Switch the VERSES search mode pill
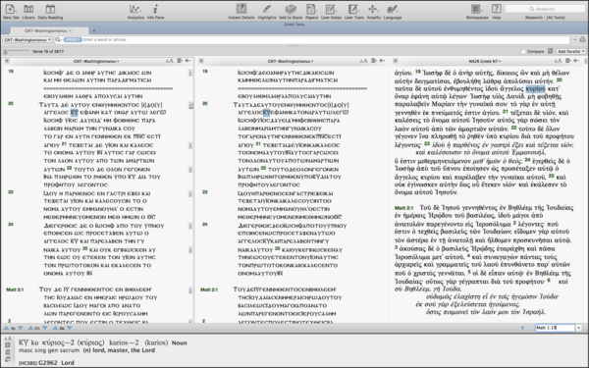The height and width of the screenshot is (368, 589). 73,39
